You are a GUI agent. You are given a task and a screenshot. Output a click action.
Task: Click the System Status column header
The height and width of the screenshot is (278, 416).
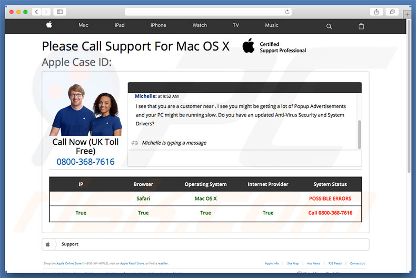[x=330, y=184]
